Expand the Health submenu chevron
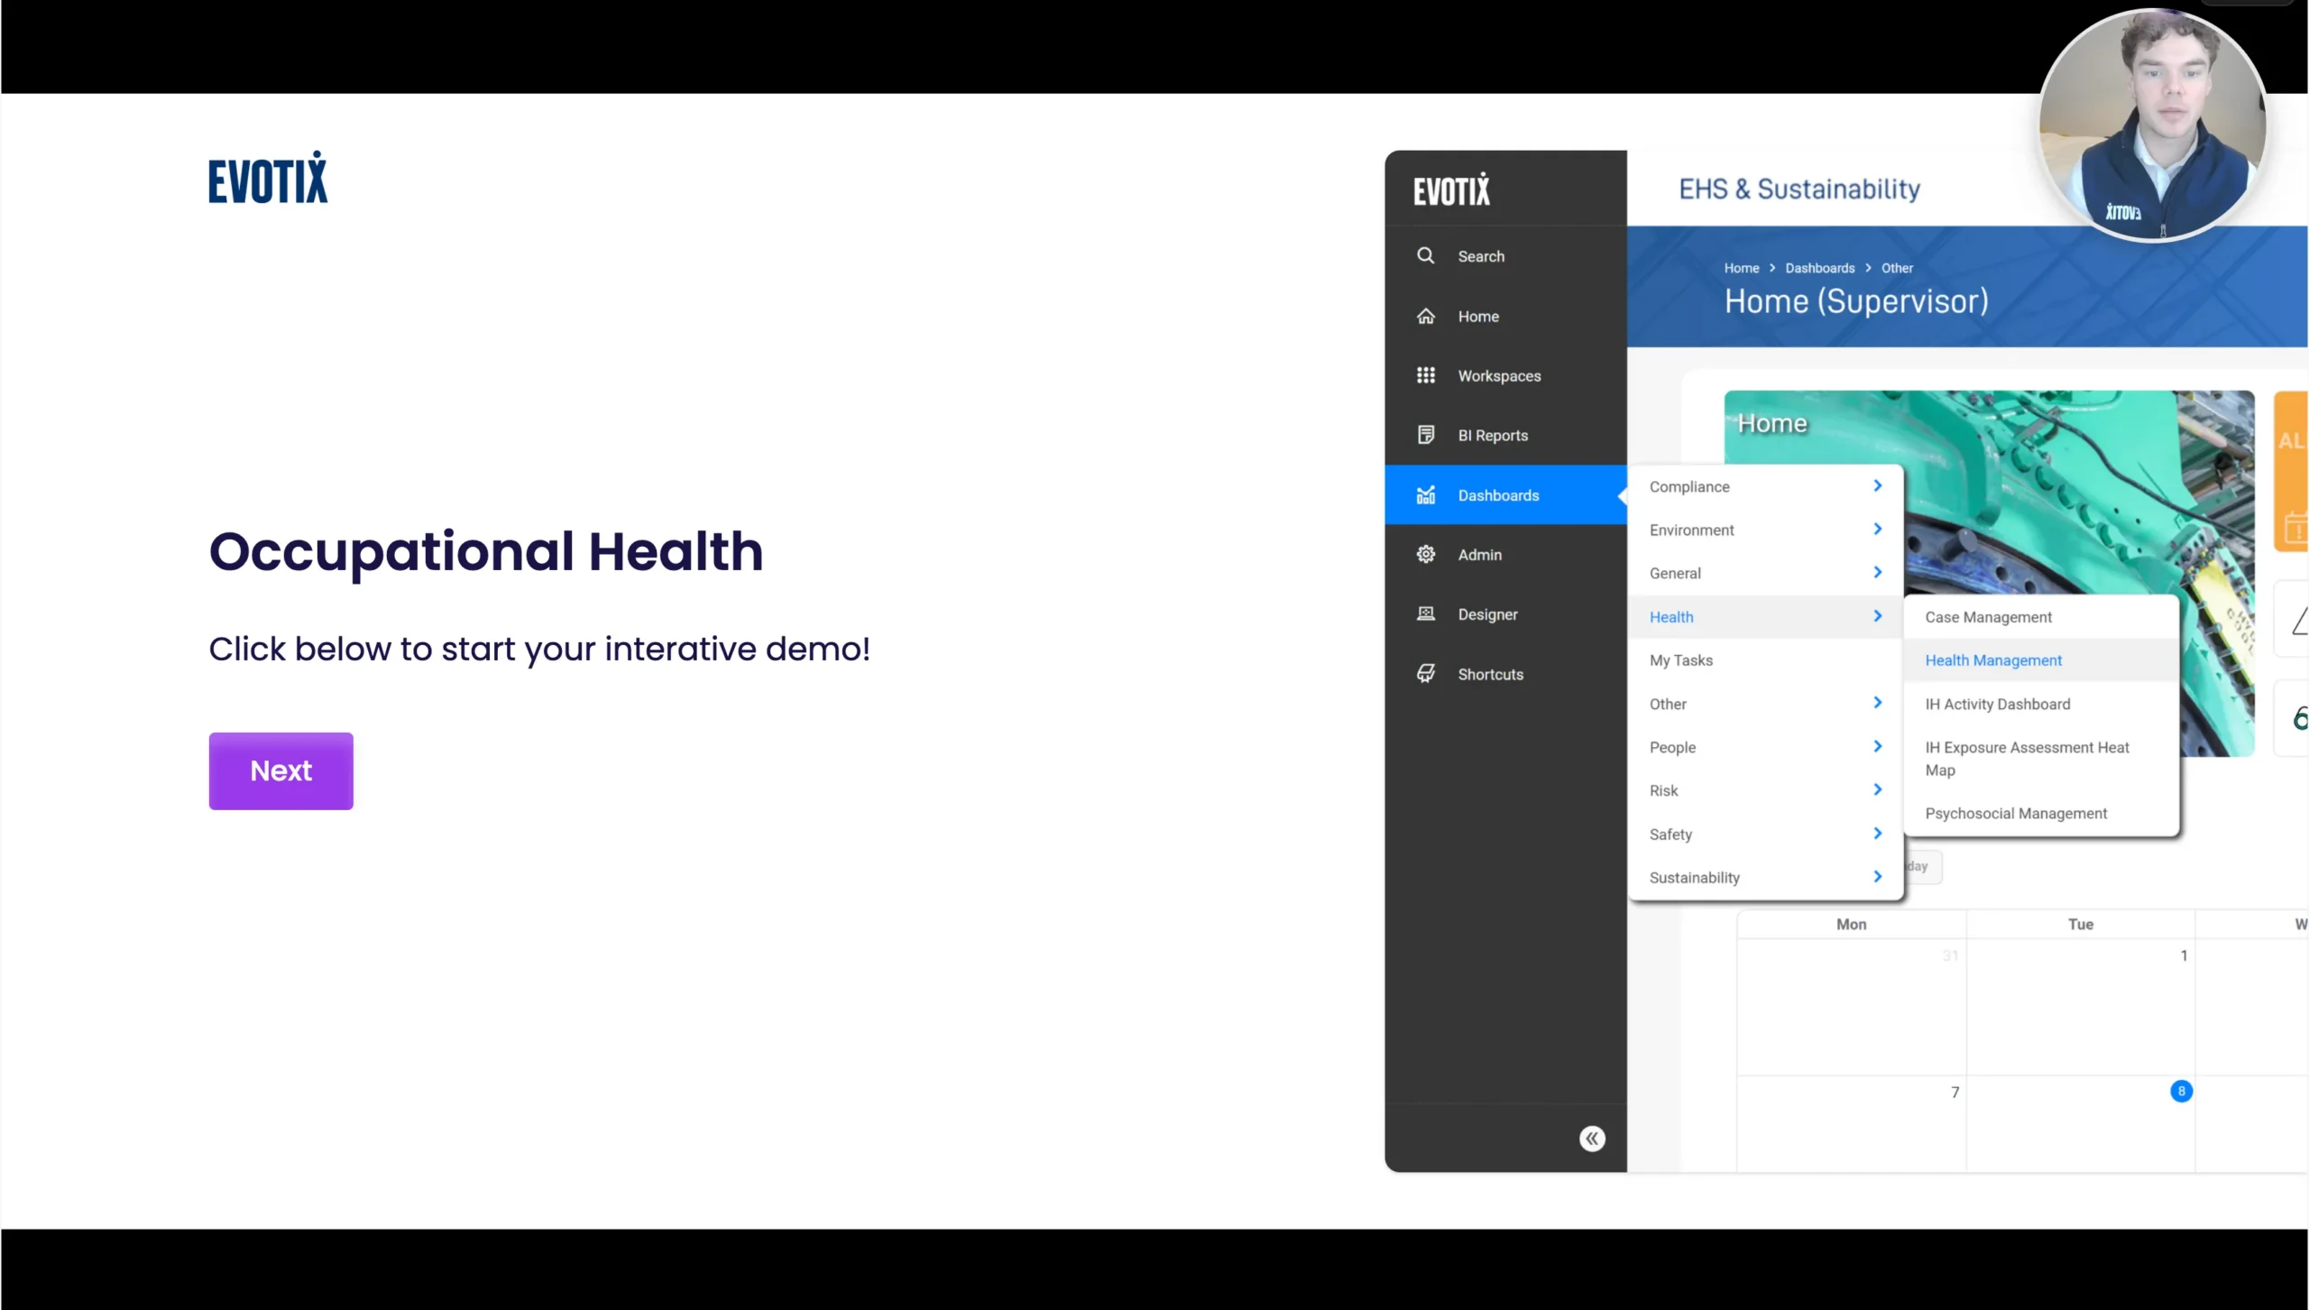The height and width of the screenshot is (1310, 2309). tap(1877, 615)
